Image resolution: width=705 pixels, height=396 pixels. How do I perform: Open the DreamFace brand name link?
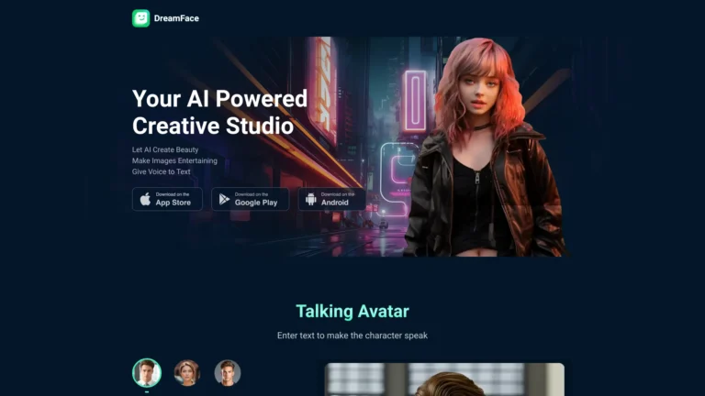[177, 18]
